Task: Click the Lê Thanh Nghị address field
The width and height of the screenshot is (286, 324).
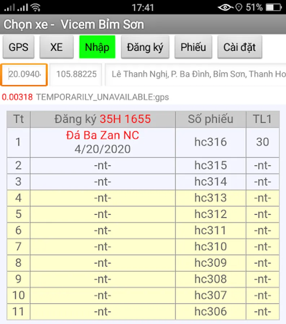Action: (x=196, y=75)
